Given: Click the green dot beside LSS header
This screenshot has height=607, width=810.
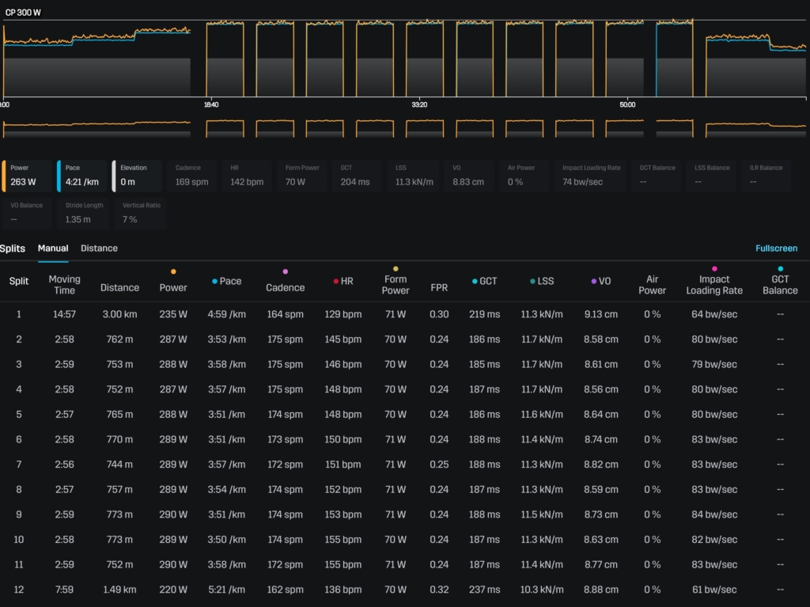Looking at the screenshot, I should (532, 281).
